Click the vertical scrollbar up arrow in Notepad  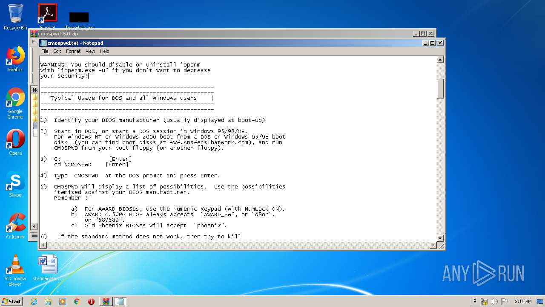[x=440, y=60]
